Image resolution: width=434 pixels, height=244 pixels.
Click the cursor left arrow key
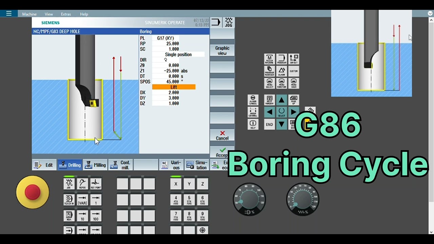[269, 112]
